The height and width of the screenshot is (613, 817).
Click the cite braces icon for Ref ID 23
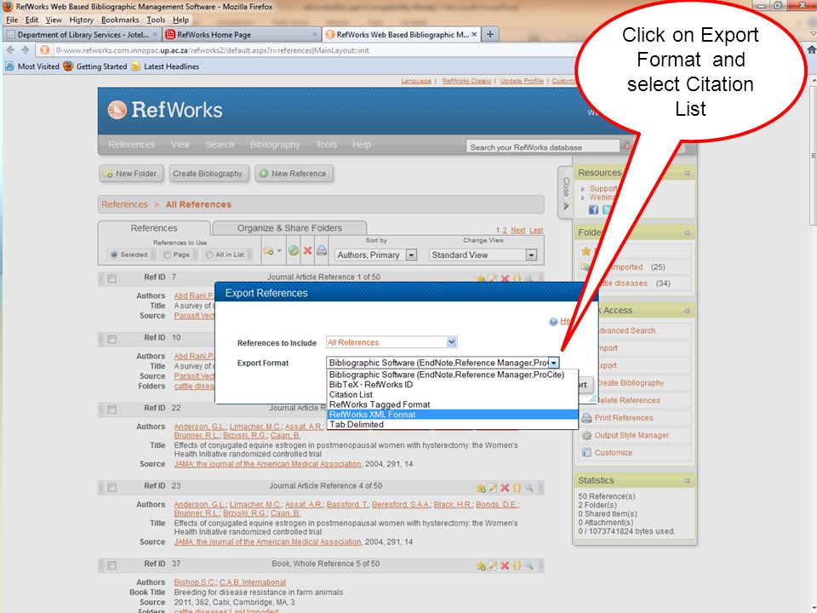[517, 488]
